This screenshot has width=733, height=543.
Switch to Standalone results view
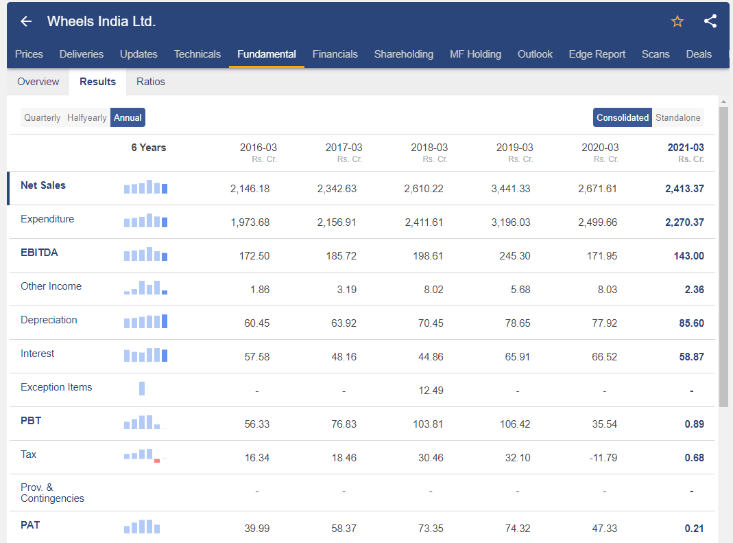[x=678, y=117]
